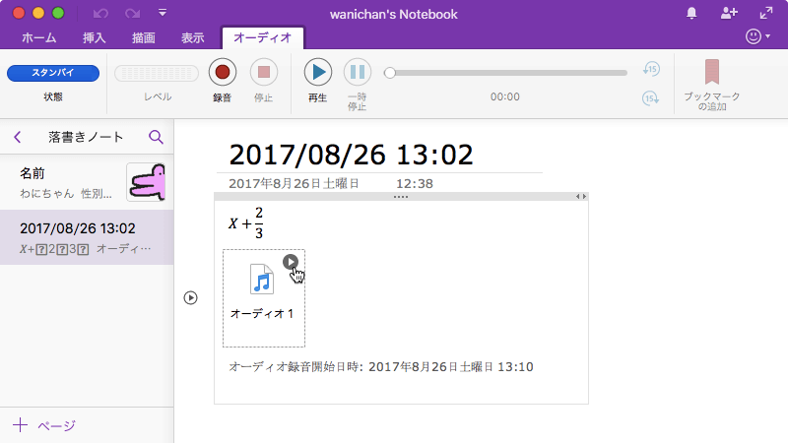Add a new page with + ページ
The image size is (788, 443).
point(44,425)
